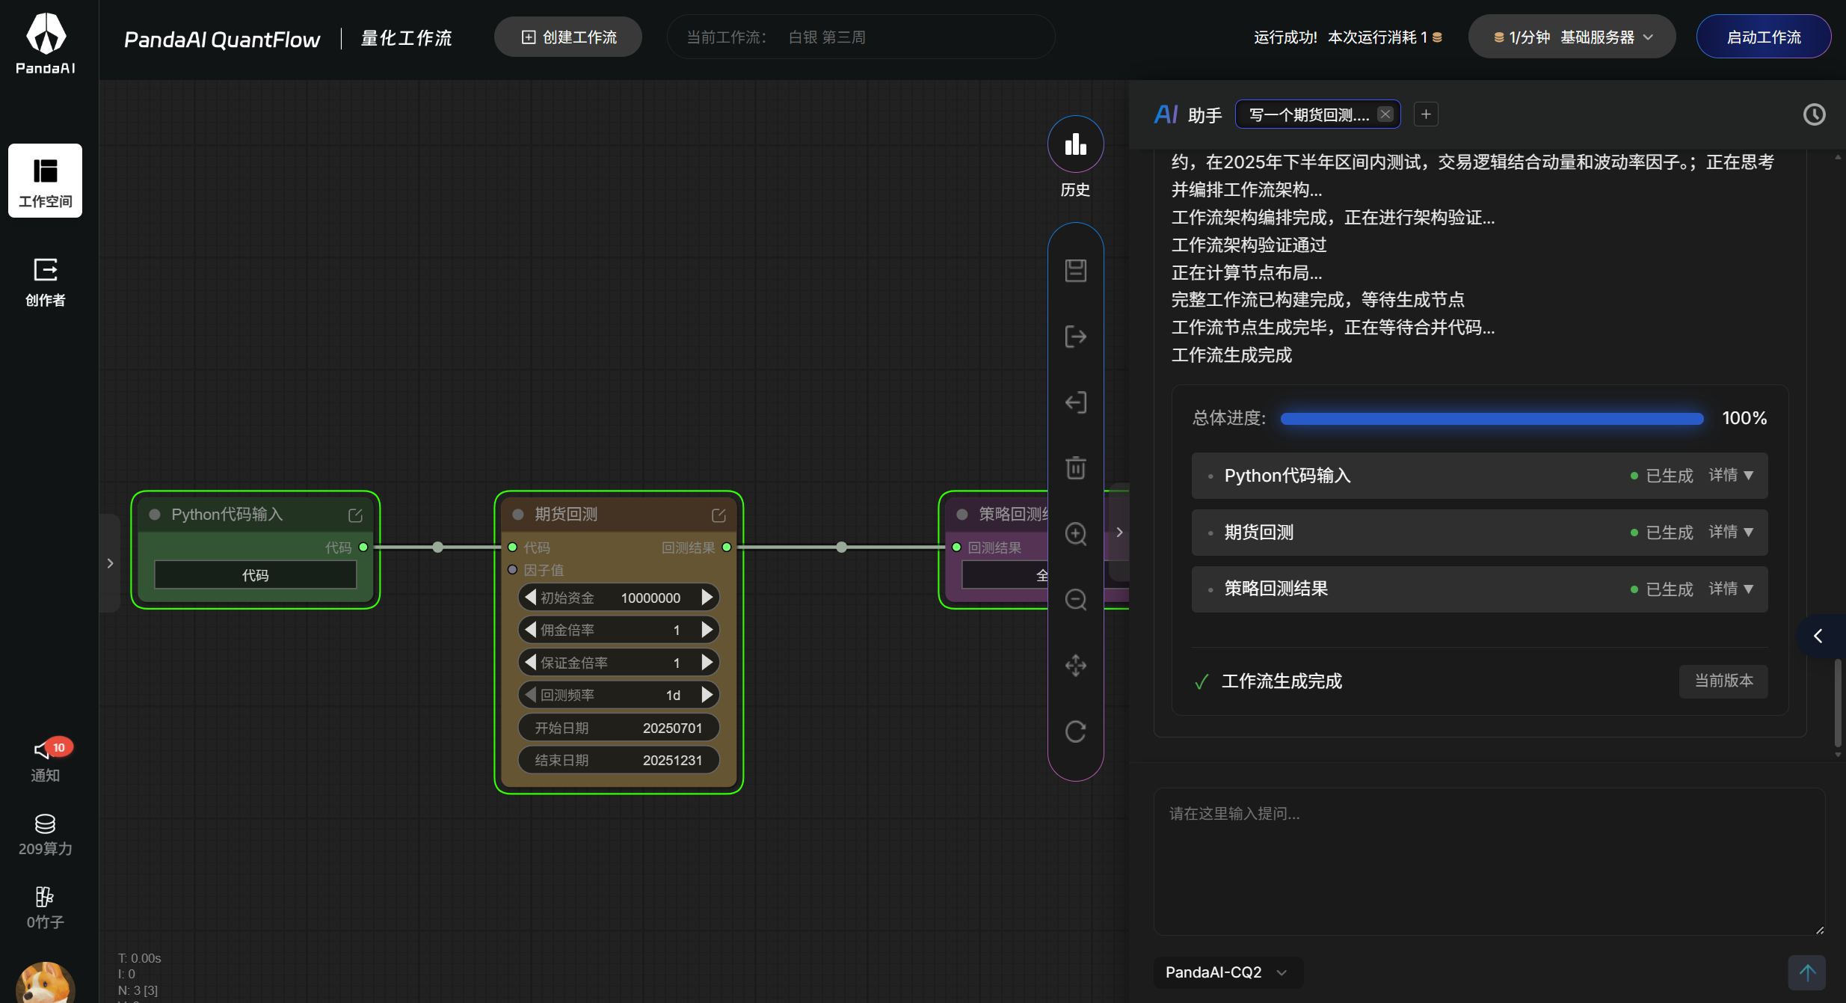Toggle 策略回测结果 node status dot
Screen dimensions: 1846x1003
coord(962,515)
